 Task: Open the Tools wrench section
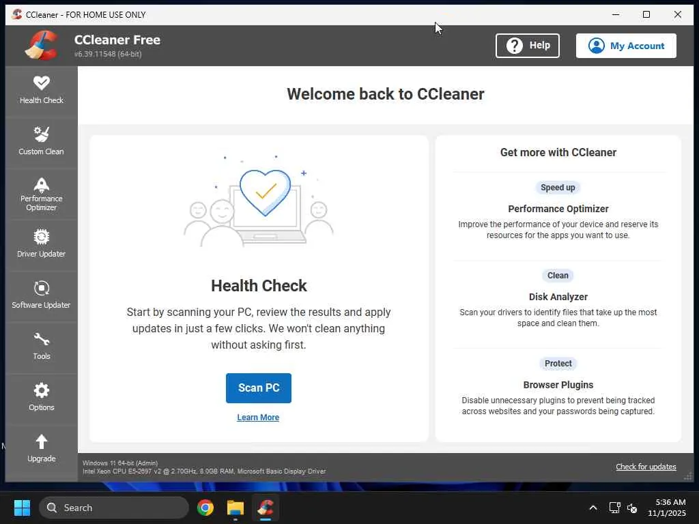click(x=42, y=347)
